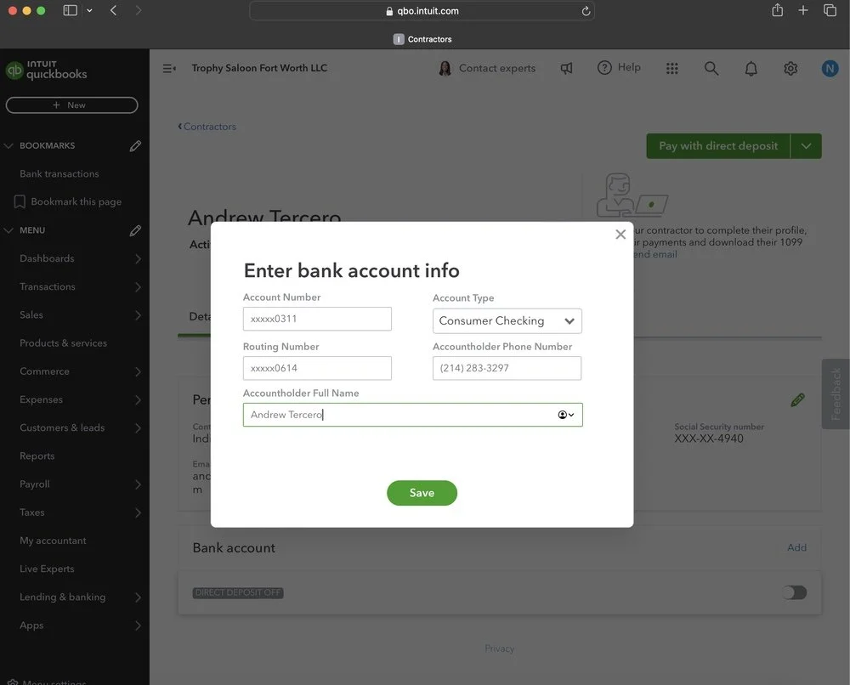Screen dimensions: 850x685
Task: Open Products & services
Action: click(63, 343)
